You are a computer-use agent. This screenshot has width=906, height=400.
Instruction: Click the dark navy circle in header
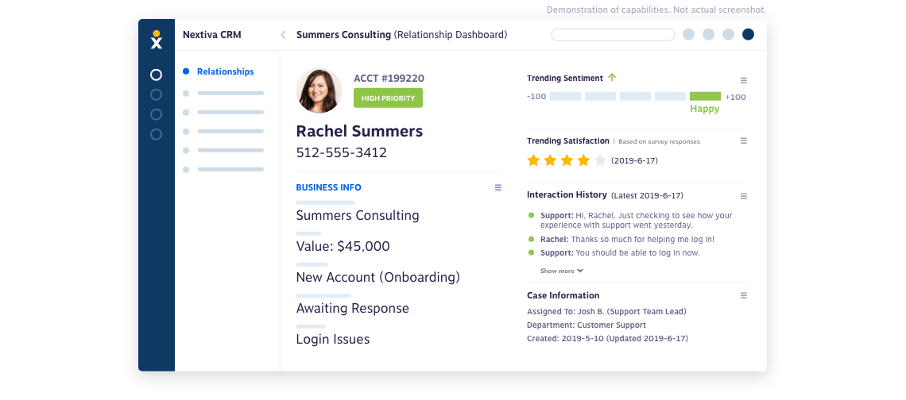tap(748, 35)
